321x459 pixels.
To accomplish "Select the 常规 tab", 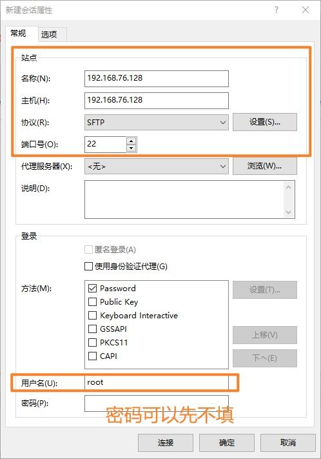I will [18, 34].
